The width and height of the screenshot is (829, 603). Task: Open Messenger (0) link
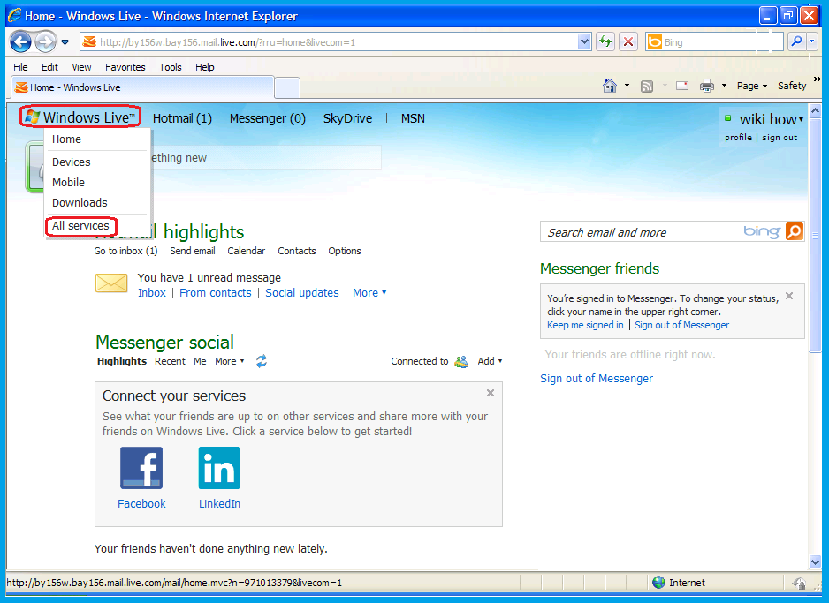point(268,118)
